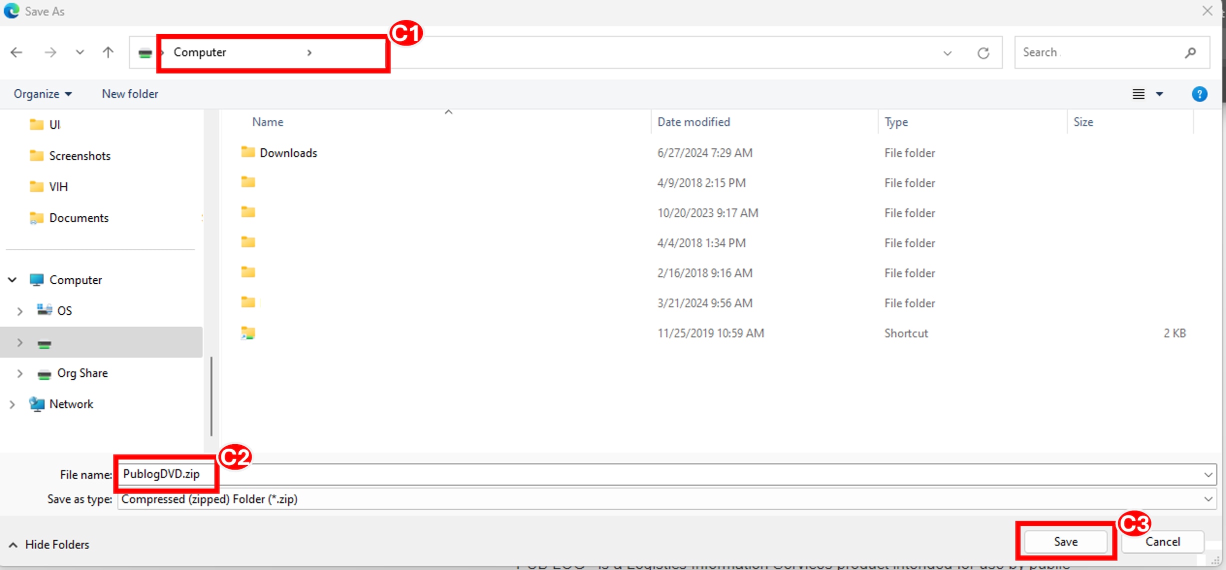Sort files by Size column
This screenshot has width=1226, height=570.
1083,122
